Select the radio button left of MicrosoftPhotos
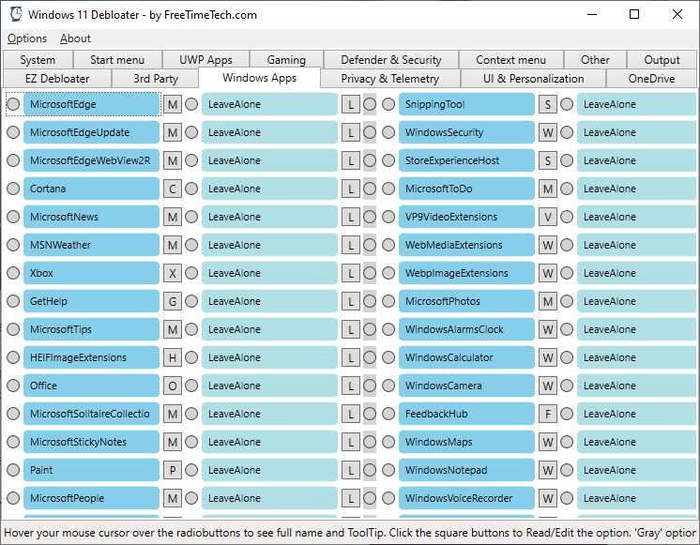Screen dimensions: 700x545 tap(388, 301)
